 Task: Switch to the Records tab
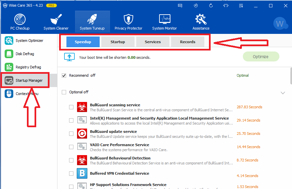[x=188, y=42]
